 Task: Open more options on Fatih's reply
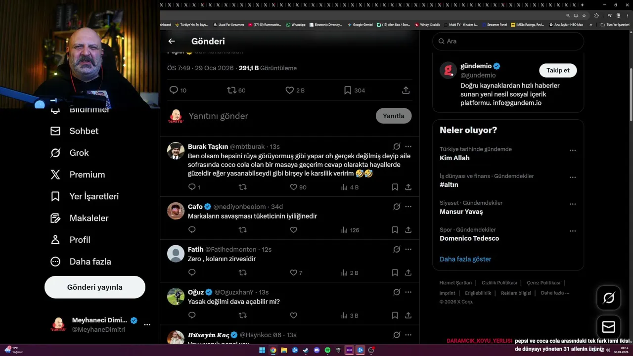(408, 249)
